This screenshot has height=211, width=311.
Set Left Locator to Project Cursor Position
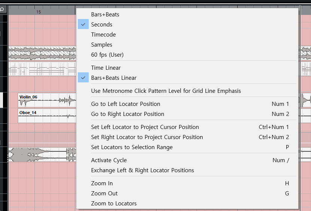pyautogui.click(x=145, y=127)
